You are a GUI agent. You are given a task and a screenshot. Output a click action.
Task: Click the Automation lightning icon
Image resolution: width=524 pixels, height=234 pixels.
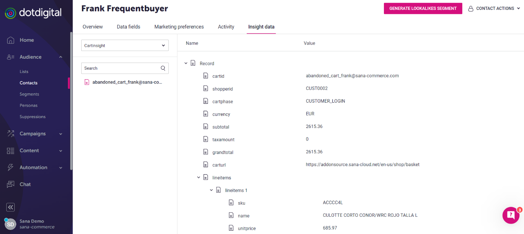pyautogui.click(x=11, y=167)
